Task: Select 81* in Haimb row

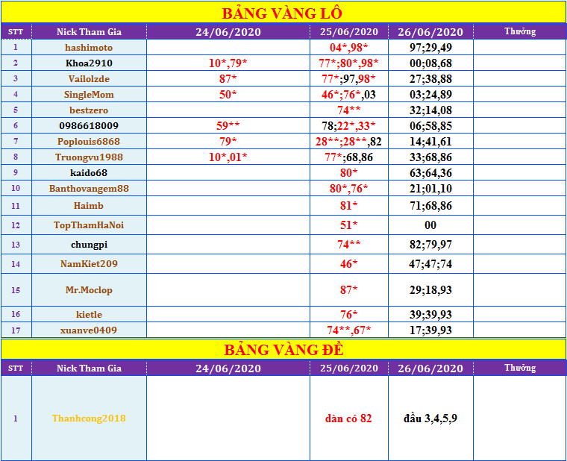Action: 349,206
